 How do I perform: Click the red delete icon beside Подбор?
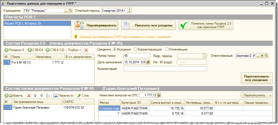click(86, 50)
